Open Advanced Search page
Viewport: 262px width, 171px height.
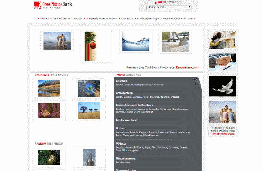(60, 18)
